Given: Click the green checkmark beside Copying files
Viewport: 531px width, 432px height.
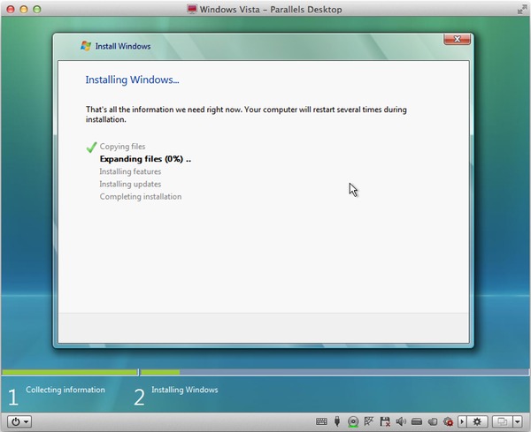Looking at the screenshot, I should [x=91, y=147].
